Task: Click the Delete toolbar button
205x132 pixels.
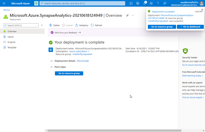Action: coord(55,25)
